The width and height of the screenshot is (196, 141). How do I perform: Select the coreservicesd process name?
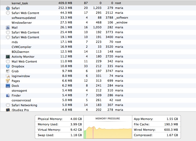click(x=21, y=100)
